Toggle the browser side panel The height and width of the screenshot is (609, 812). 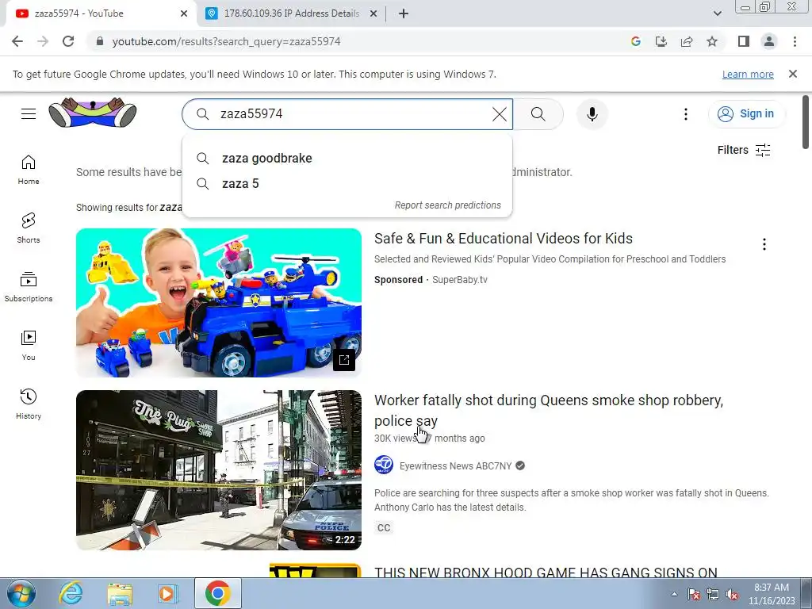744,41
